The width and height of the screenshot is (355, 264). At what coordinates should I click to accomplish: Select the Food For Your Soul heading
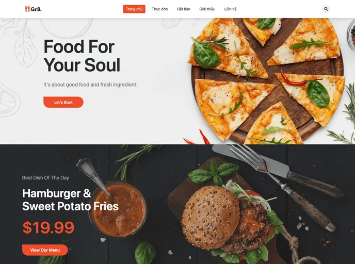[82, 56]
